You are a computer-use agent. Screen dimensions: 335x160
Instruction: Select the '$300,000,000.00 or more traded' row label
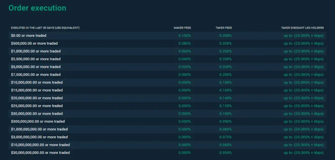(38, 122)
